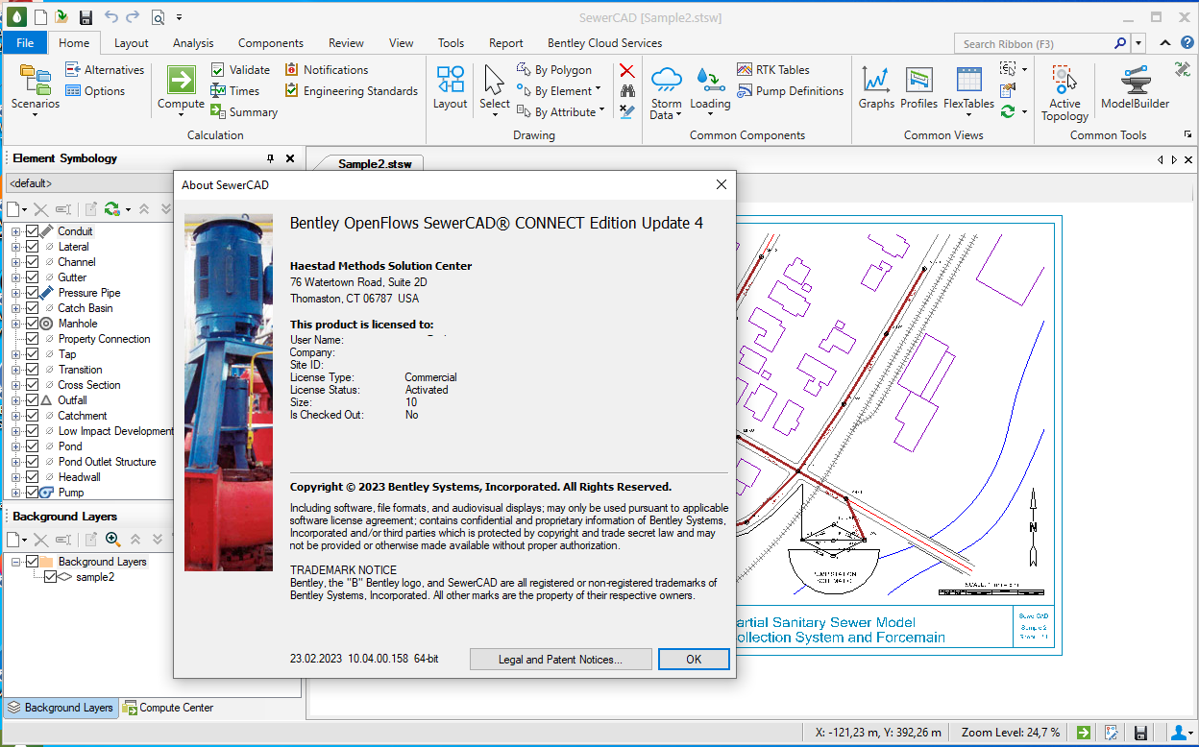This screenshot has height=747, width=1199.
Task: Open the Bentley Cloud Services menu
Action: tap(603, 42)
